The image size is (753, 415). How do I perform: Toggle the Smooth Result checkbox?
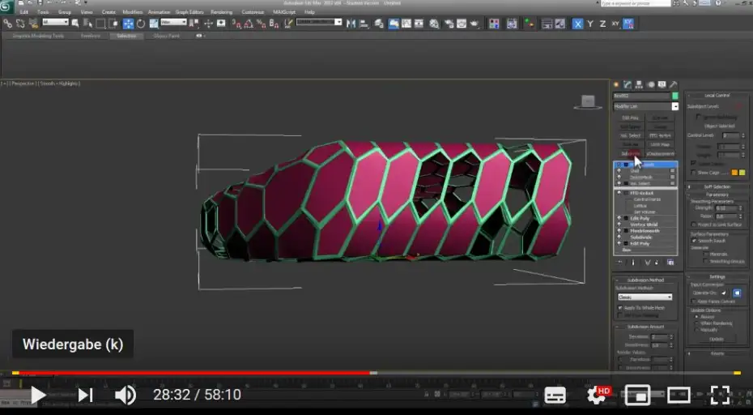(x=693, y=241)
